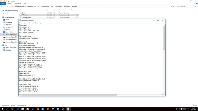This screenshot has width=198, height=111.
Task: Click Notepad's horizontal scrollbar thumb
Action: pyautogui.click(x=69, y=95)
